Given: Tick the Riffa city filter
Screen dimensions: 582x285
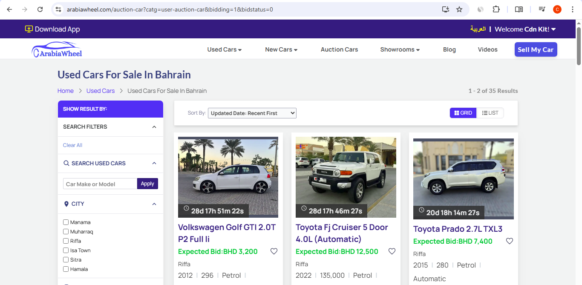Looking at the screenshot, I should (x=66, y=241).
